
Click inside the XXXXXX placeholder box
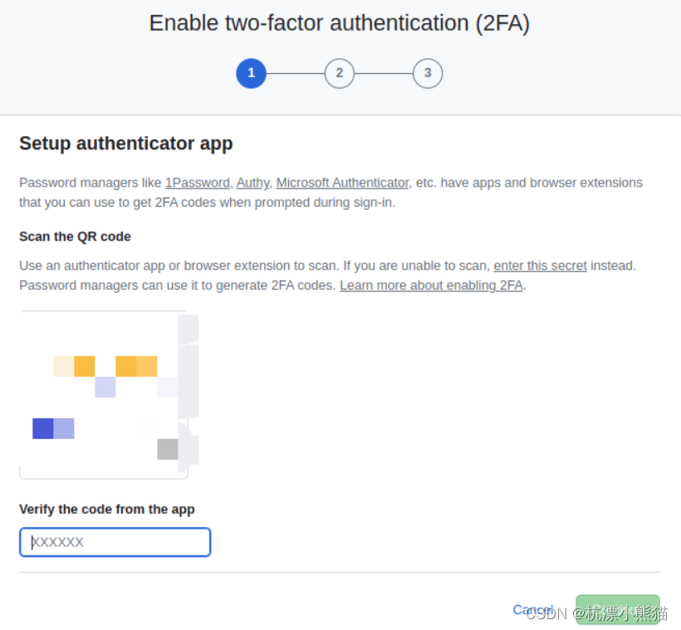click(115, 542)
